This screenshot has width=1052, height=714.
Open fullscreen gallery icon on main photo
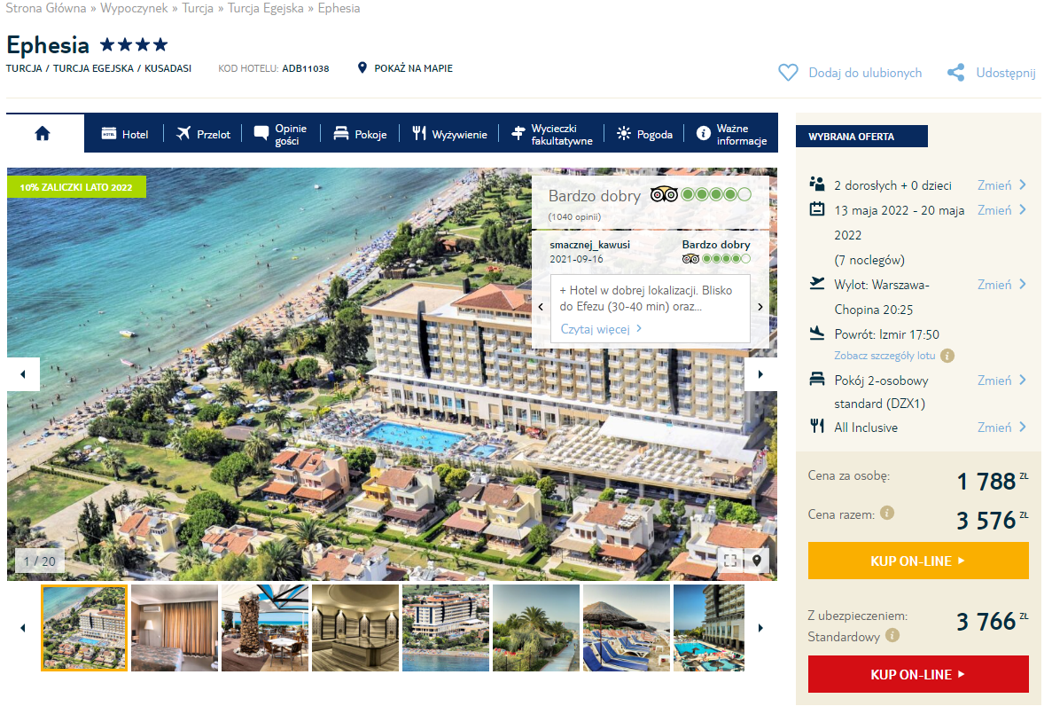(x=730, y=561)
